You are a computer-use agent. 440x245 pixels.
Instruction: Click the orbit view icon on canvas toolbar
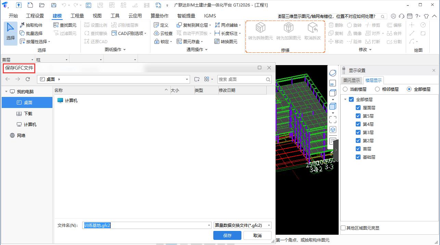(x=332, y=73)
